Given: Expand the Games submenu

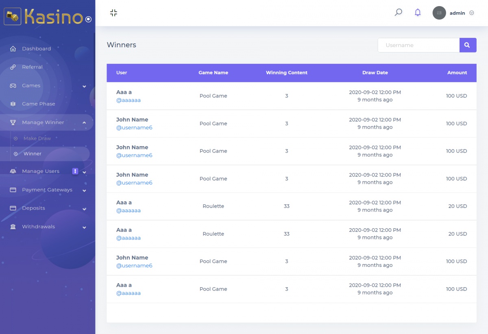Looking at the screenshot, I should point(84,86).
